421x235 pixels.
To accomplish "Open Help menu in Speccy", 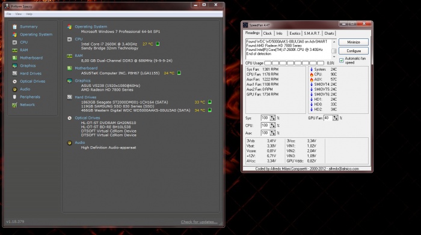I will (29, 14).
